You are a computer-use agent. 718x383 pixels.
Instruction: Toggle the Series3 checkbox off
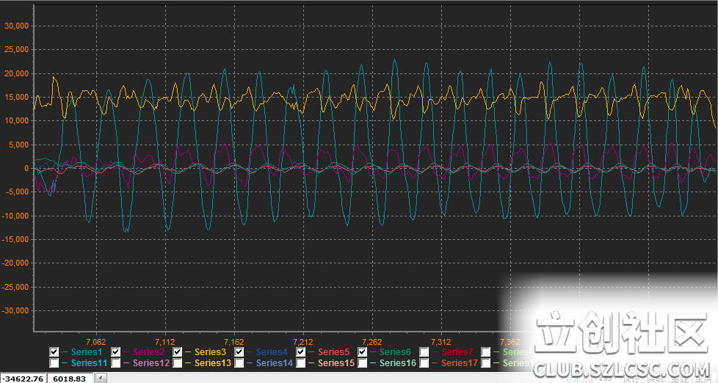177,352
